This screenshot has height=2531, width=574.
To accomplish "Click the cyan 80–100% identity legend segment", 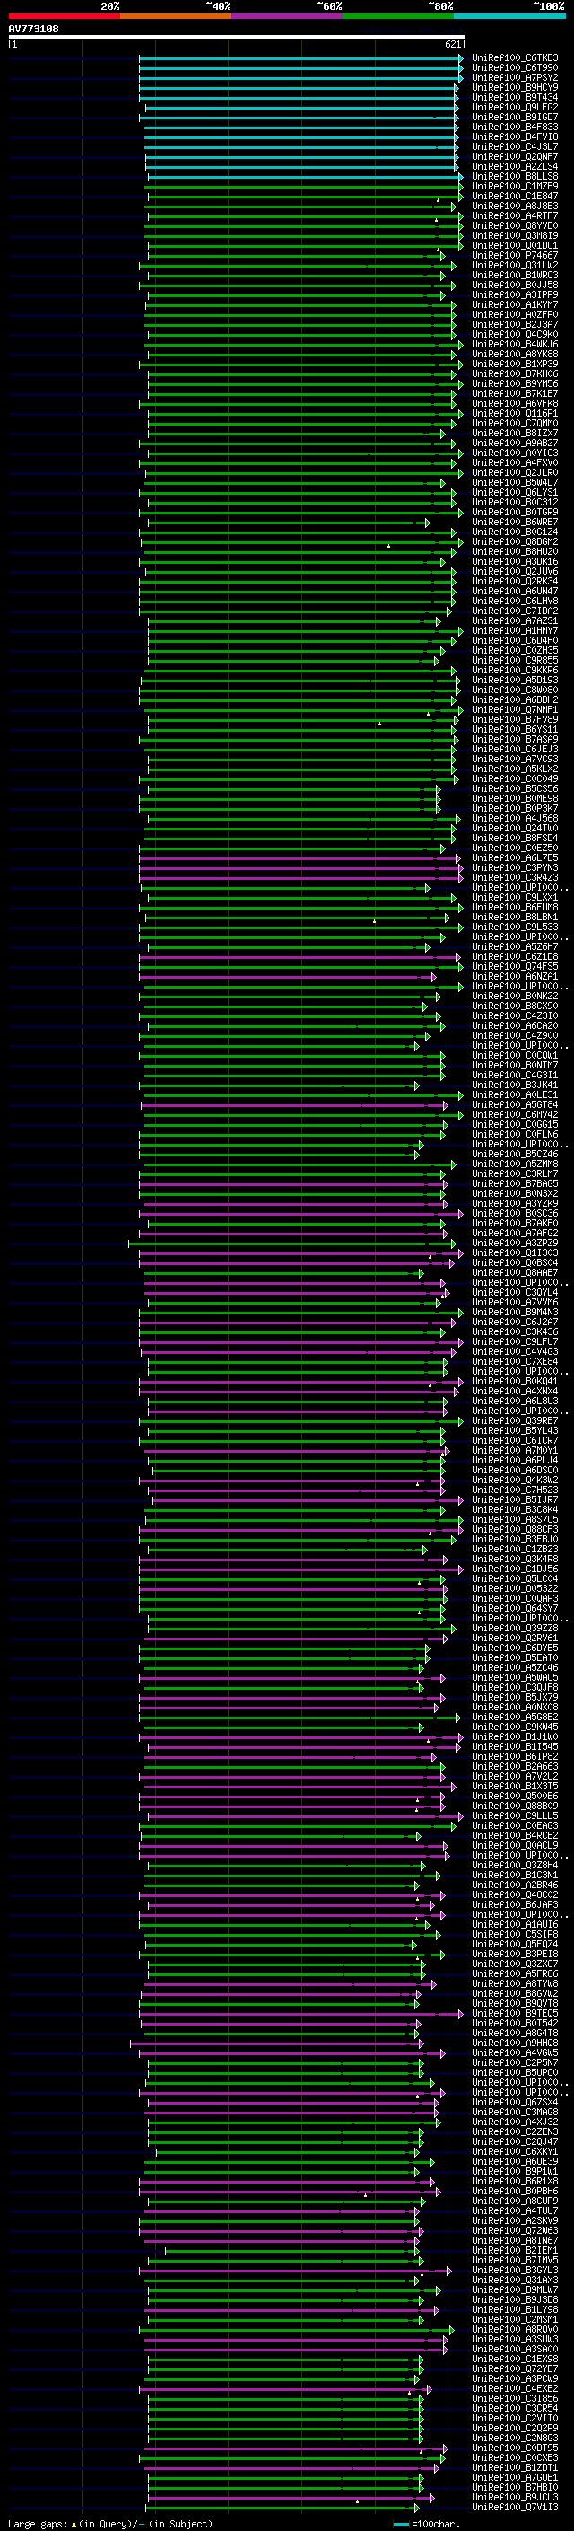I will tap(510, 16).
